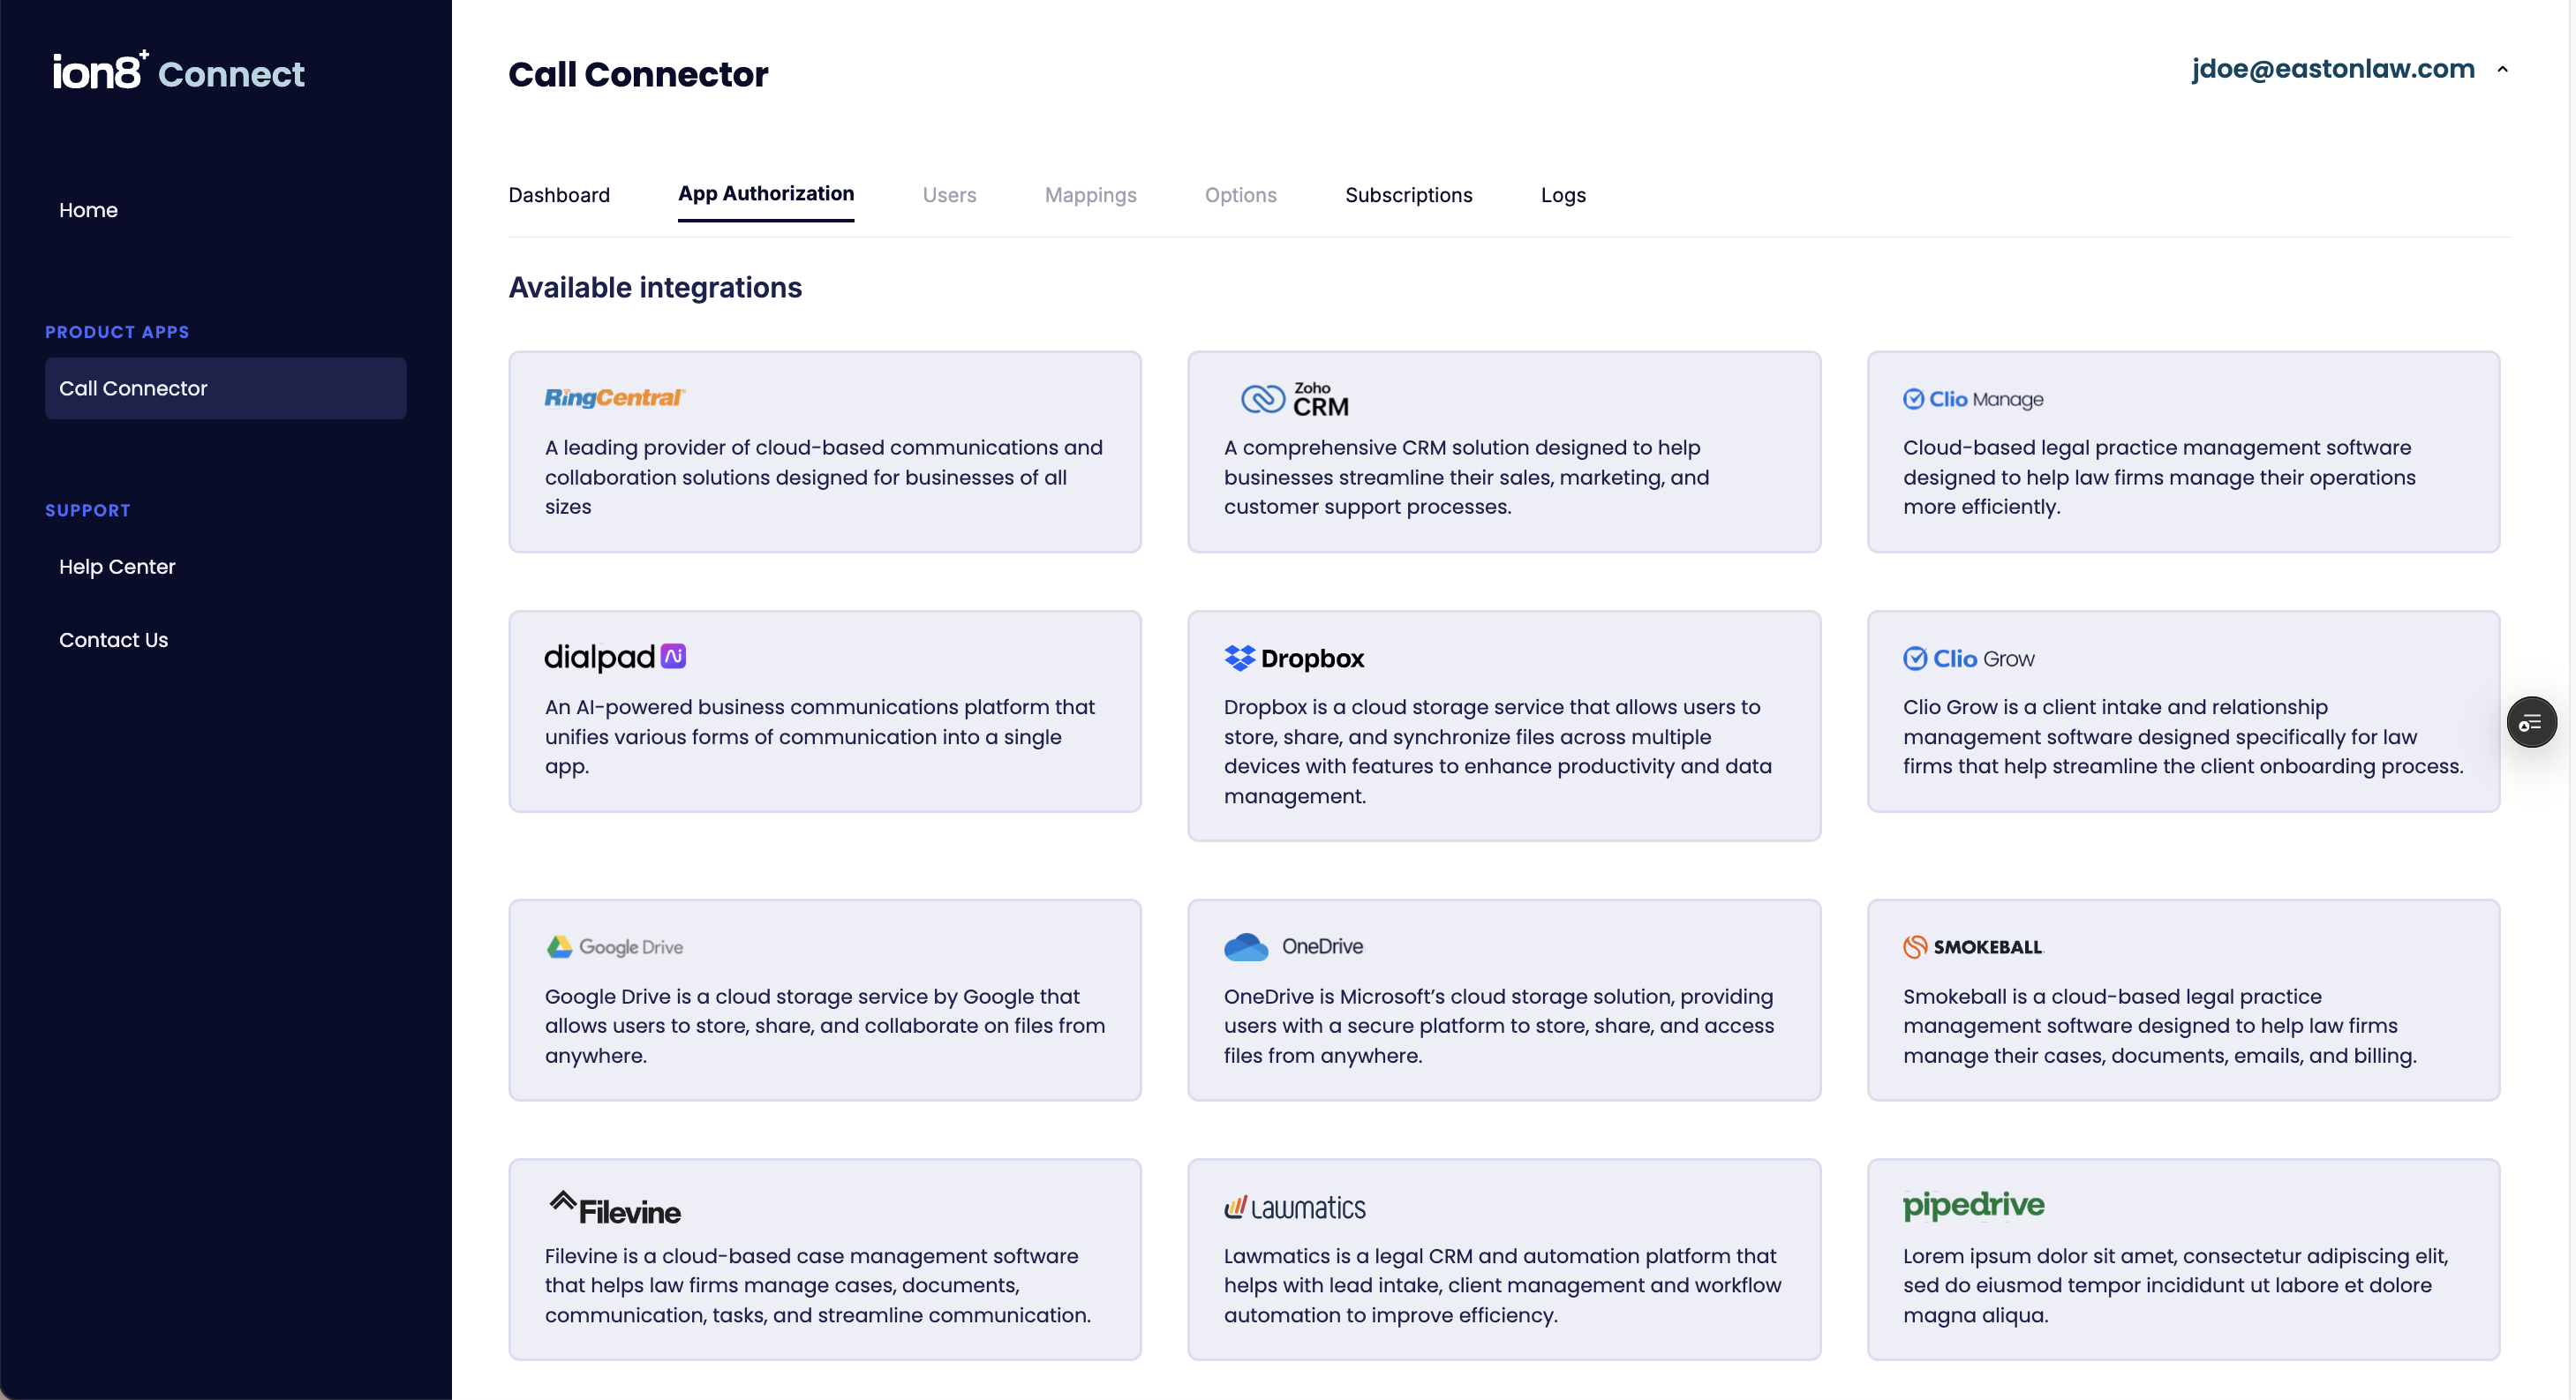
Task: Open the Logs tab
Action: pos(1562,195)
